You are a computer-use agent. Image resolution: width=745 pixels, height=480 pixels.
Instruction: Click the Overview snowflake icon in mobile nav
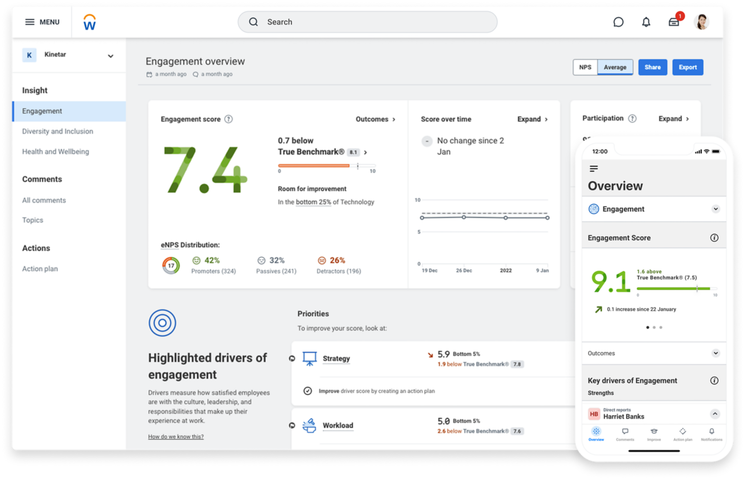click(x=596, y=431)
